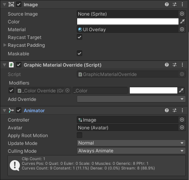
Task: Open the Source Image object picker
Action: click(x=182, y=14)
